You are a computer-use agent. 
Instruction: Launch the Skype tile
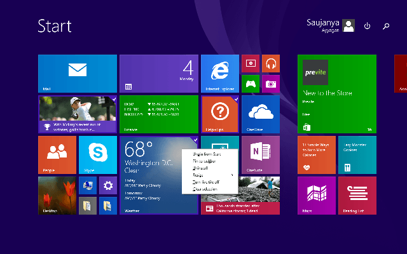pyautogui.click(x=98, y=155)
